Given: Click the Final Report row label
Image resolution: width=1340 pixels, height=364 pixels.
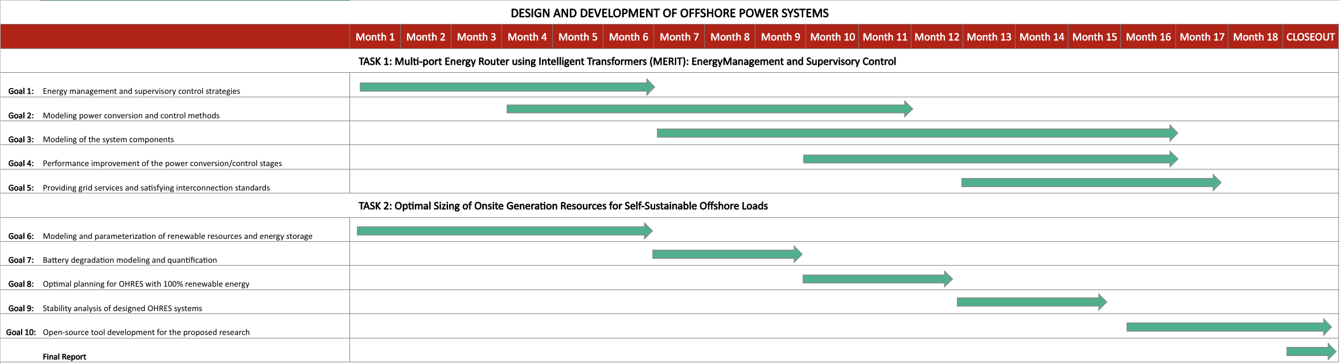Looking at the screenshot, I should [64, 357].
